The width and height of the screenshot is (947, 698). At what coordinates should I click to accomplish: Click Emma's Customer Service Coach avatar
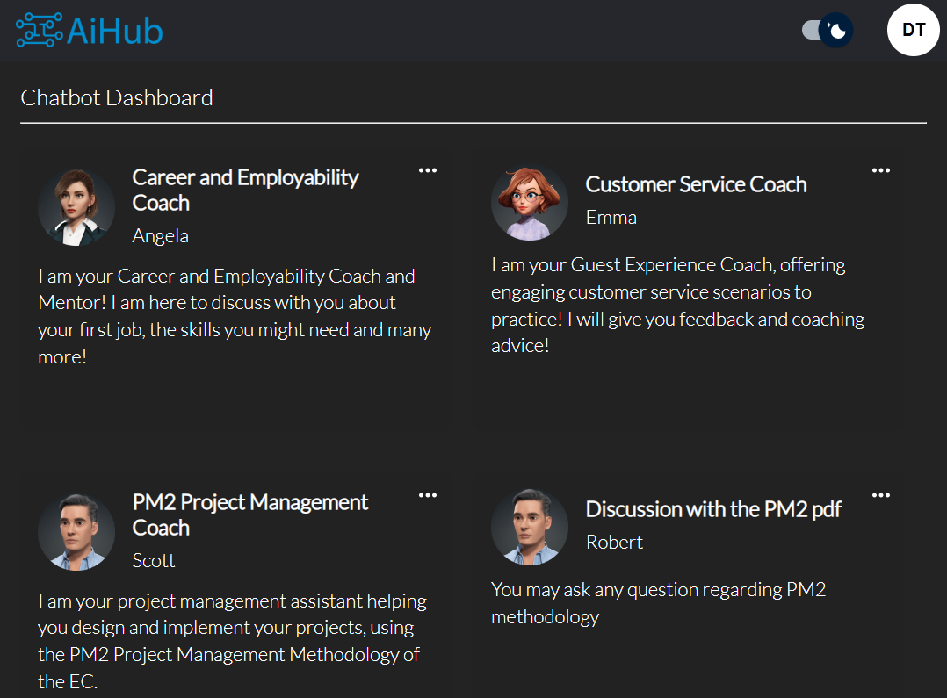[529, 202]
